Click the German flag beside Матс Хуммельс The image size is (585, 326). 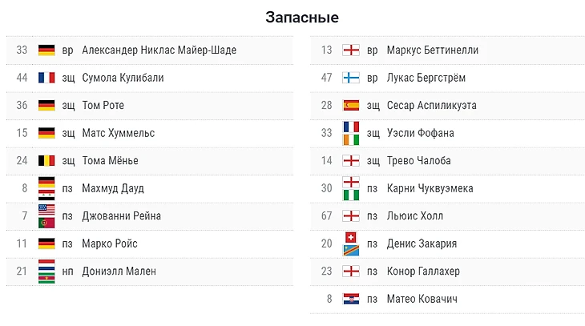[x=46, y=133]
